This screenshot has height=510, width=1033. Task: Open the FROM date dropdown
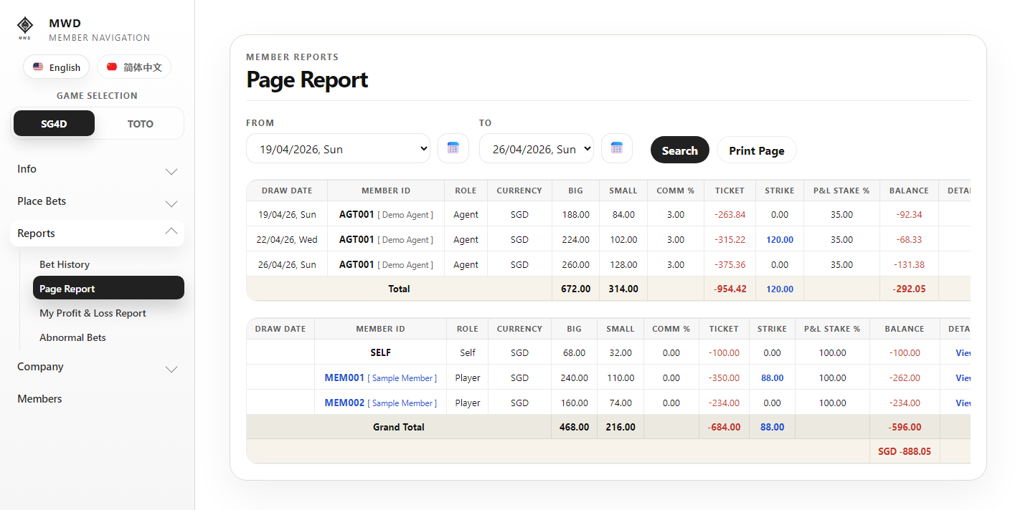338,148
